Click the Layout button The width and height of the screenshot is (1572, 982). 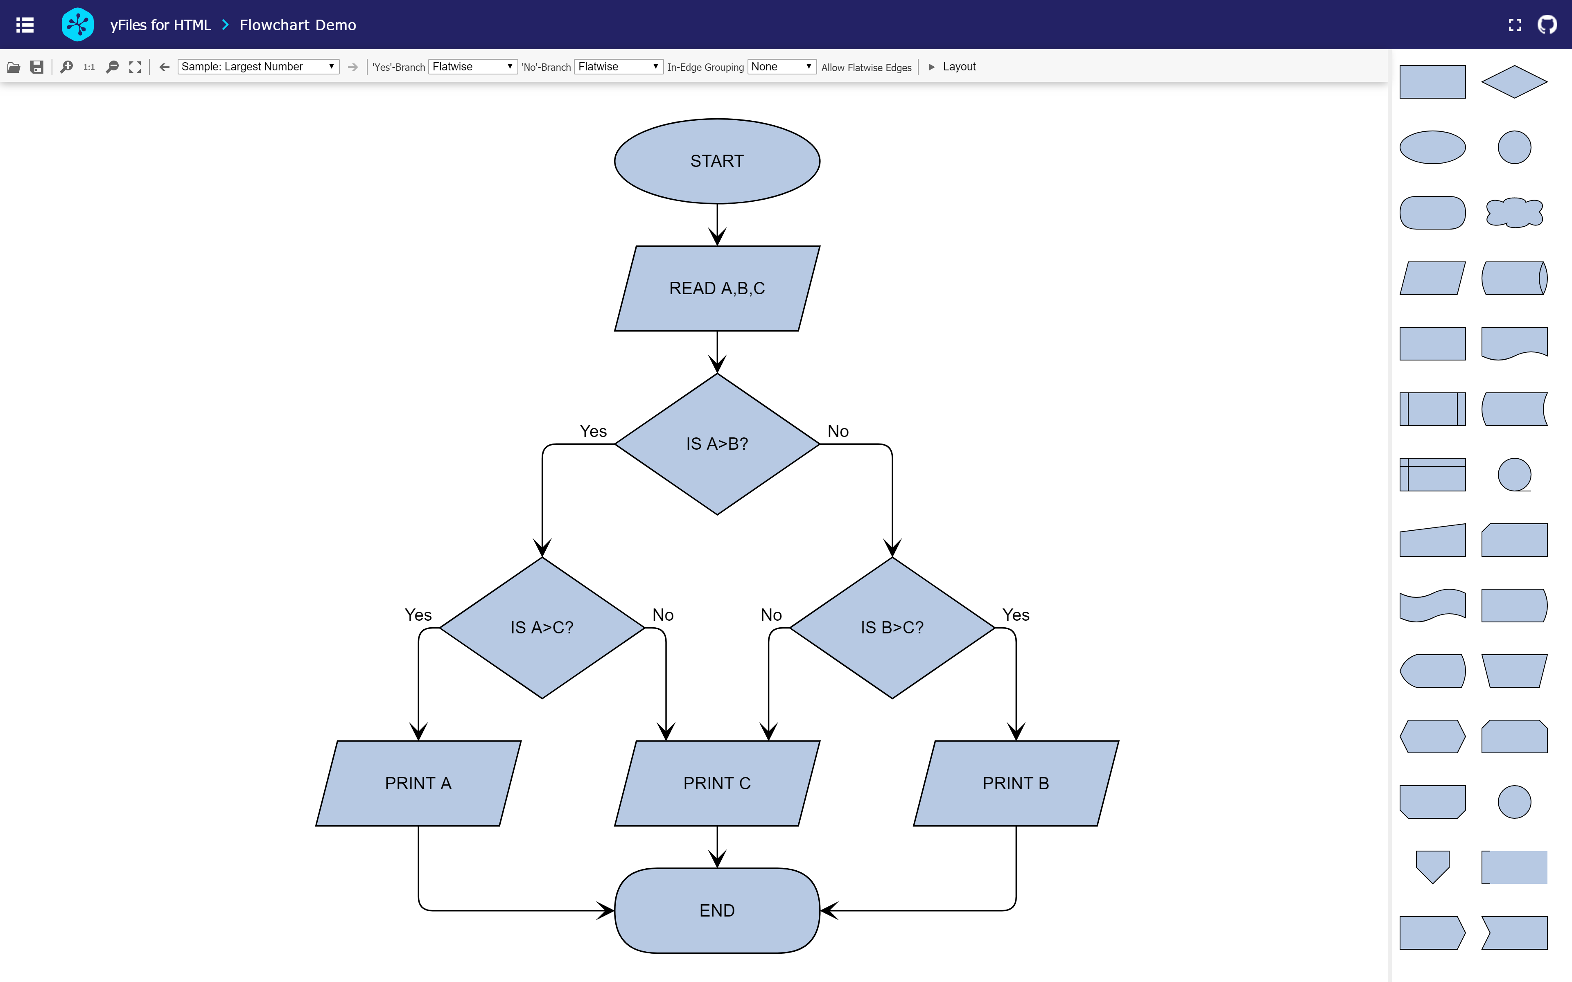point(960,67)
